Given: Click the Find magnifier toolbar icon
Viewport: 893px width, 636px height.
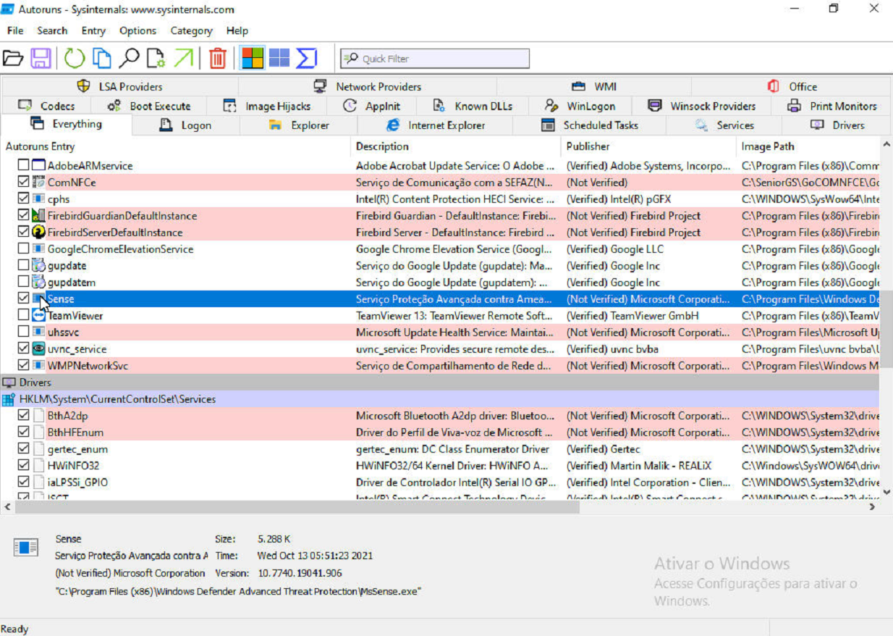Looking at the screenshot, I should 130,58.
